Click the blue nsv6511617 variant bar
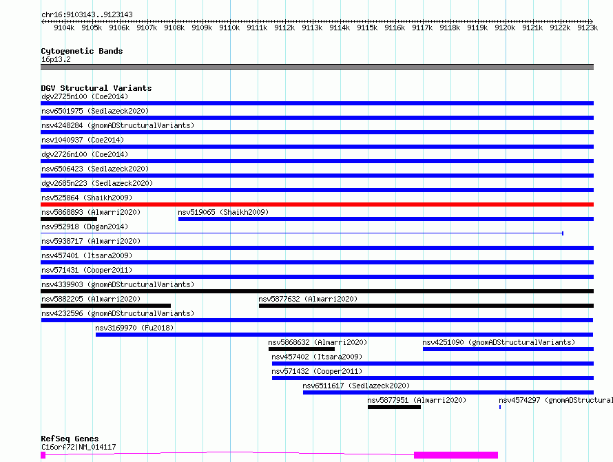The height and width of the screenshot is (462, 613). pos(448,392)
